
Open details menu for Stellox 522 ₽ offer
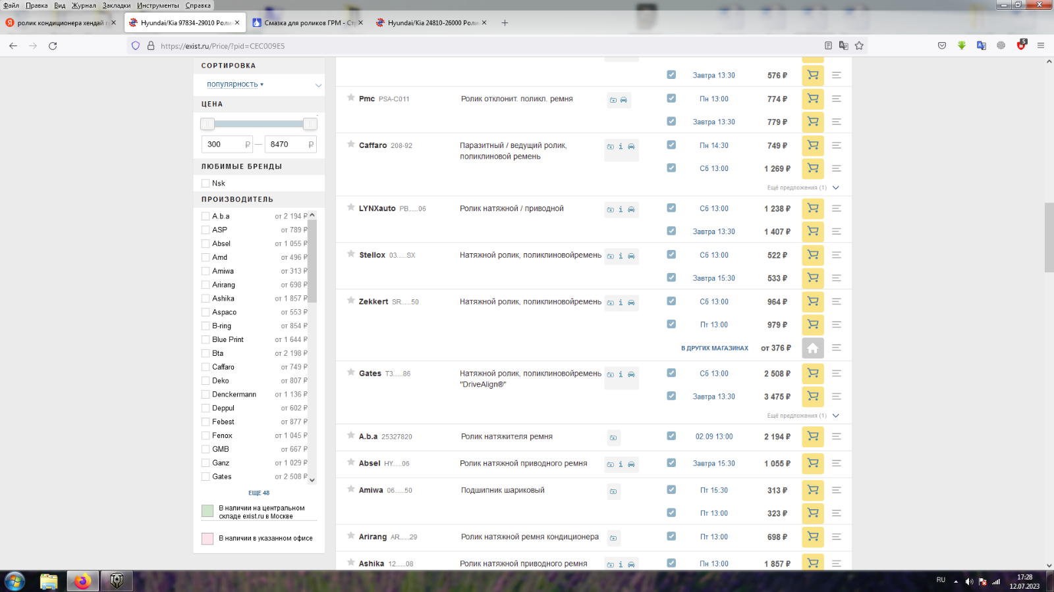837,255
